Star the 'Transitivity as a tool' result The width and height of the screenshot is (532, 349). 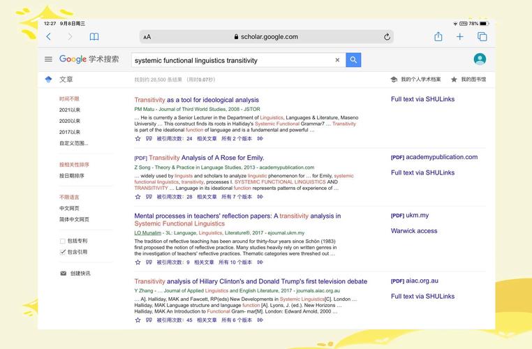click(x=138, y=138)
